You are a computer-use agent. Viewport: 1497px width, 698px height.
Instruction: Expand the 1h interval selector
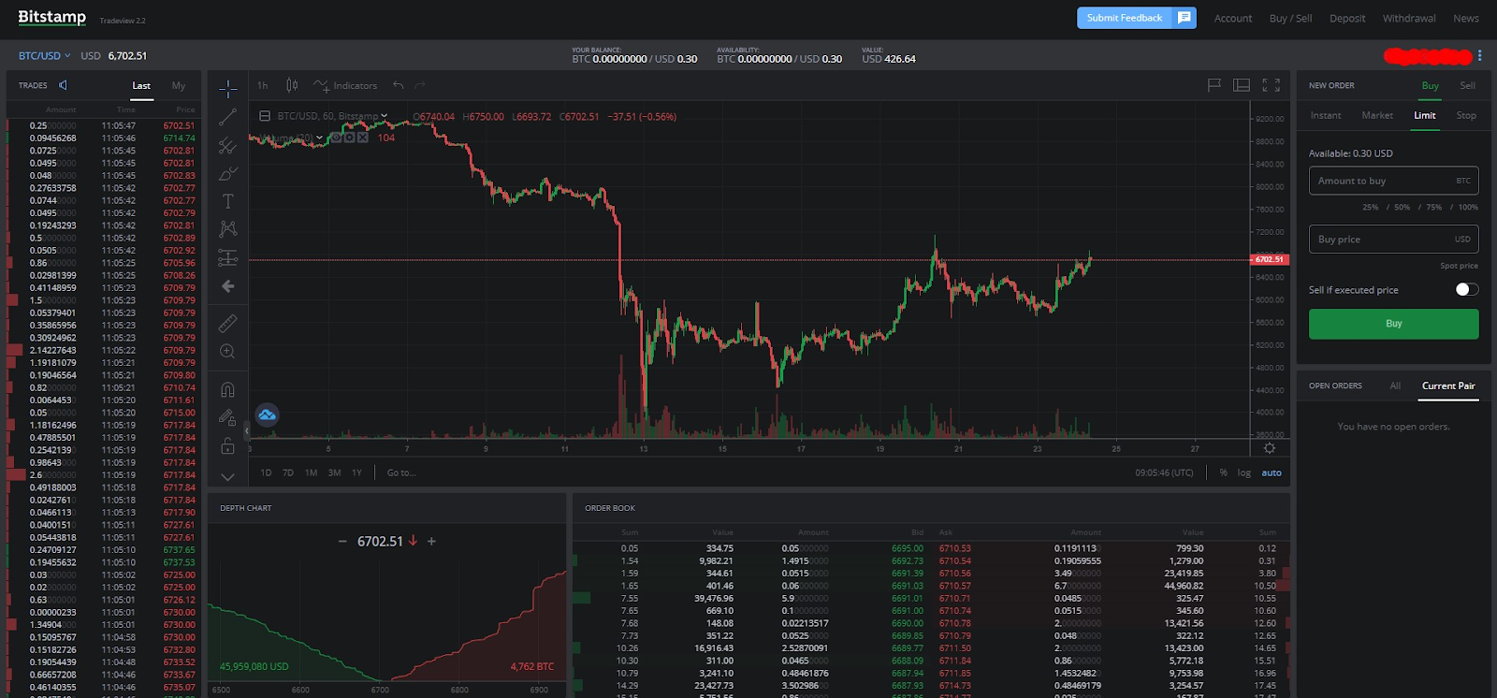tap(263, 85)
